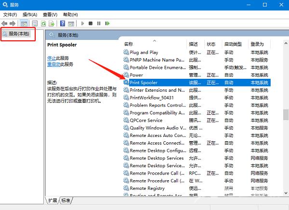289x210 pixels.
Task: Sort by the 状态 column header
Action: click(x=213, y=44)
